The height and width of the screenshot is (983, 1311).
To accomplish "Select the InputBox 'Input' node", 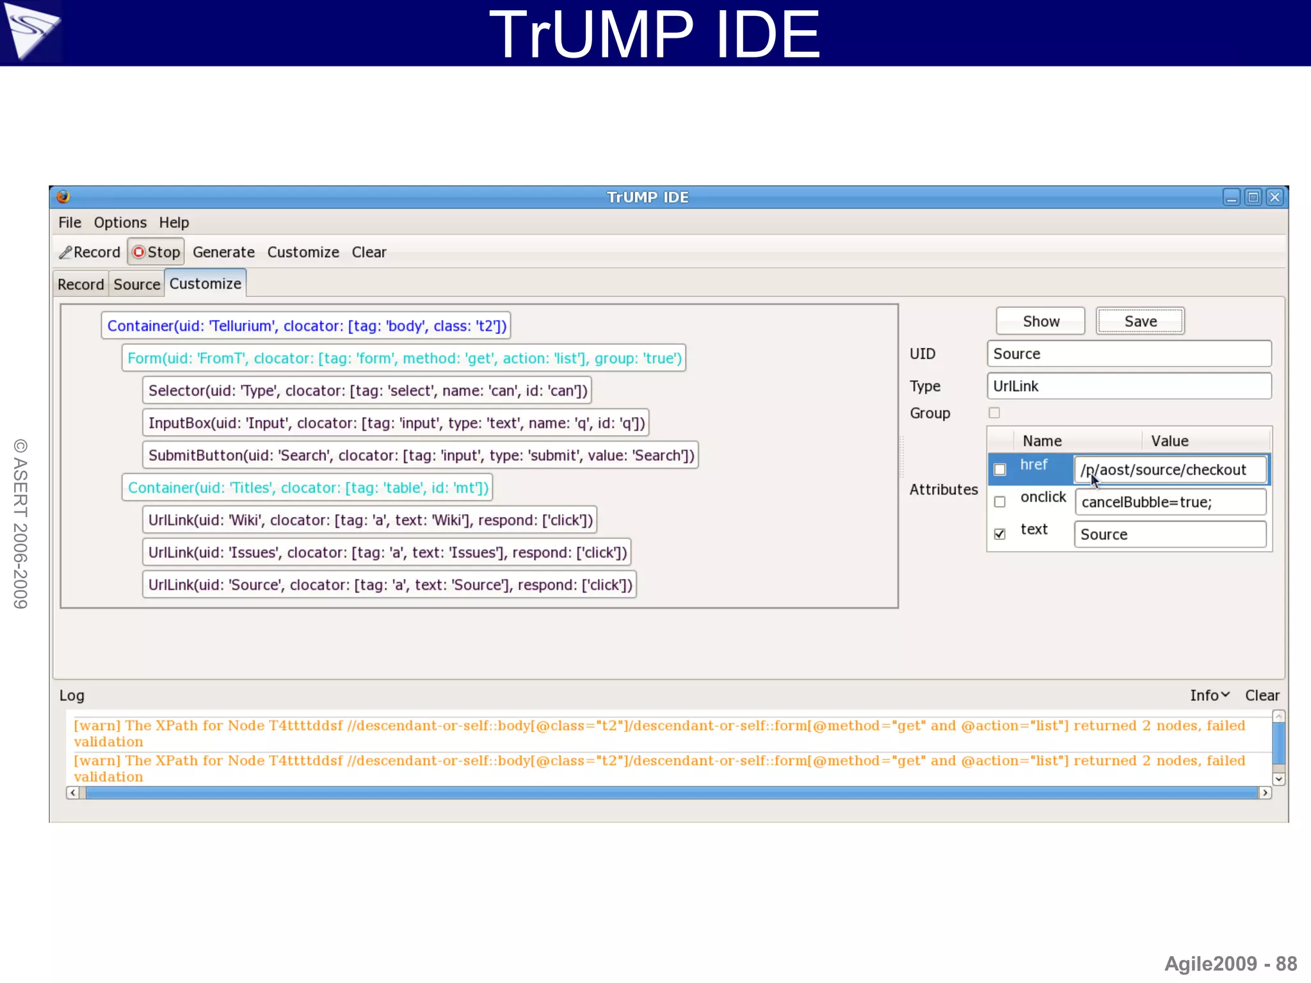I will click(x=396, y=423).
